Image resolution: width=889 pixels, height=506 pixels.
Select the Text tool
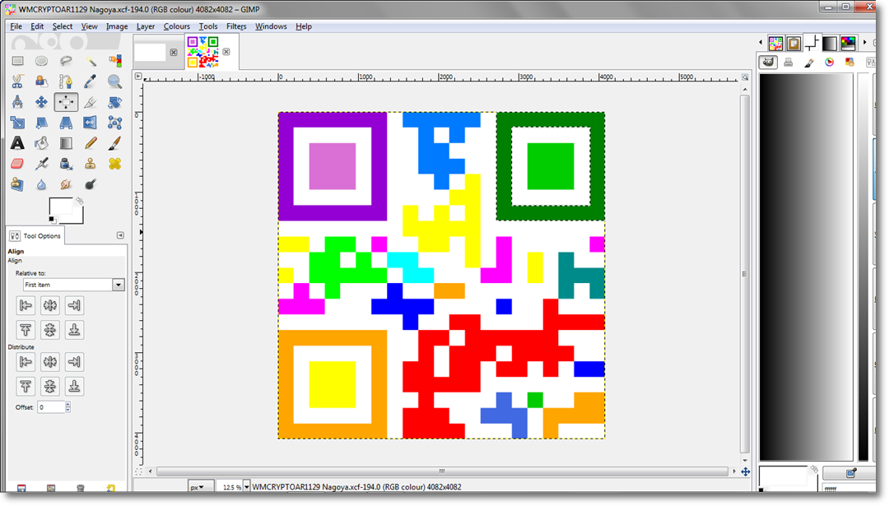coord(17,143)
